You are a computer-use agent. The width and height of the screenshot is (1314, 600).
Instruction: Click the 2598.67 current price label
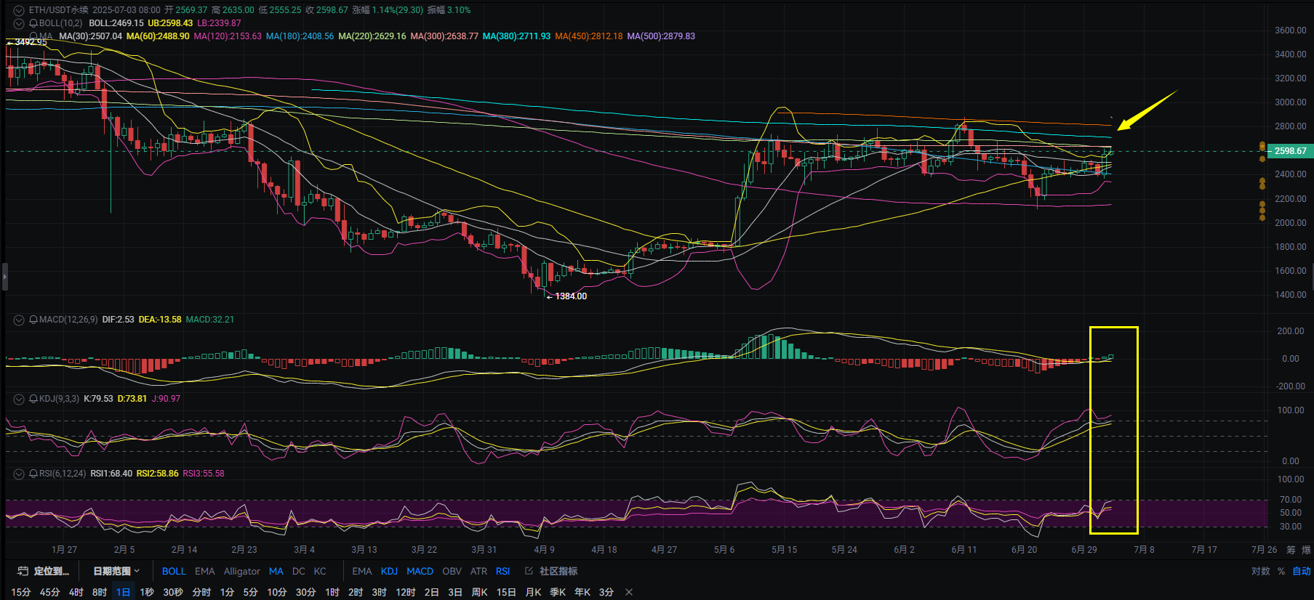[x=1290, y=151]
